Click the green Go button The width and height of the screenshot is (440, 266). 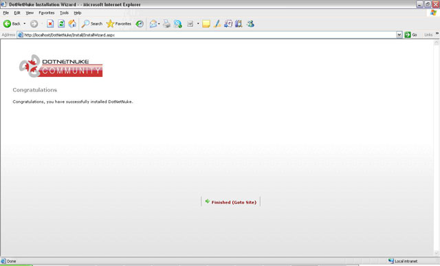coord(411,35)
